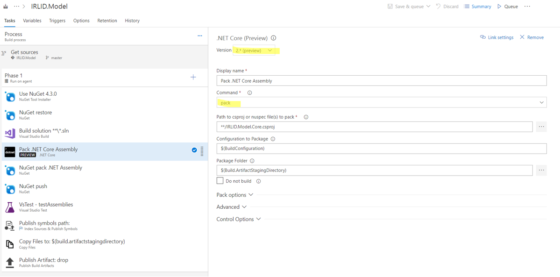Open the Command dropdown showing pack
560x277 pixels.
tap(382, 103)
